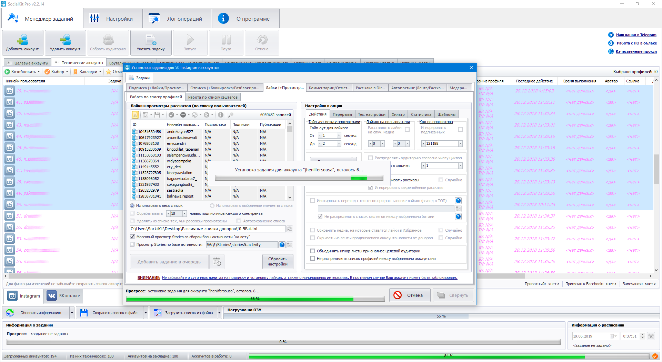Click help icon beside hashtag imitation option
662x362 pixels.
(458, 201)
